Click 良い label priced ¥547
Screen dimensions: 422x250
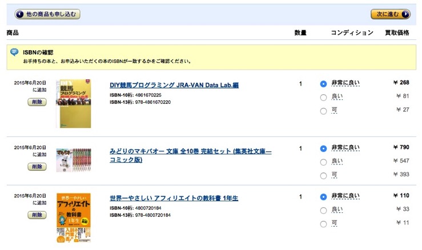pyautogui.click(x=337, y=161)
